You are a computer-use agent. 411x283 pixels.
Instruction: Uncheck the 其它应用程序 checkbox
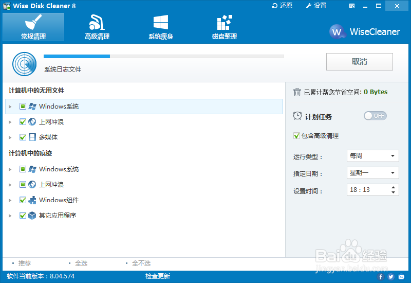pos(23,216)
